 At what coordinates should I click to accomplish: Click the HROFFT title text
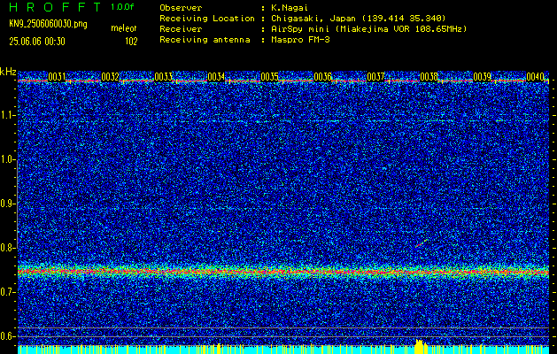pos(55,7)
